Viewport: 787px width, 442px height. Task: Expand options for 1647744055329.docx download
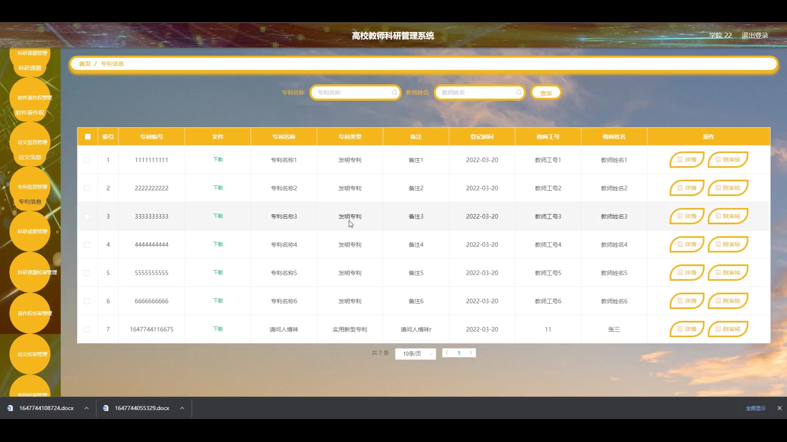[x=182, y=408]
